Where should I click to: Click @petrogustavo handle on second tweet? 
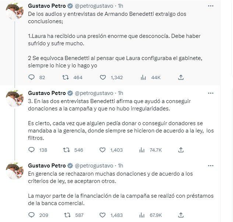coord(94,93)
